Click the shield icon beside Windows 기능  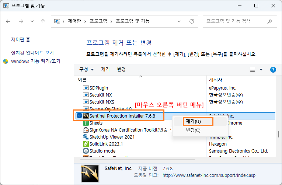click(6, 62)
